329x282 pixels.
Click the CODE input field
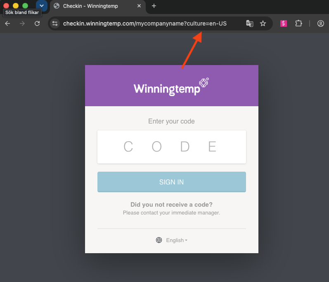172,147
